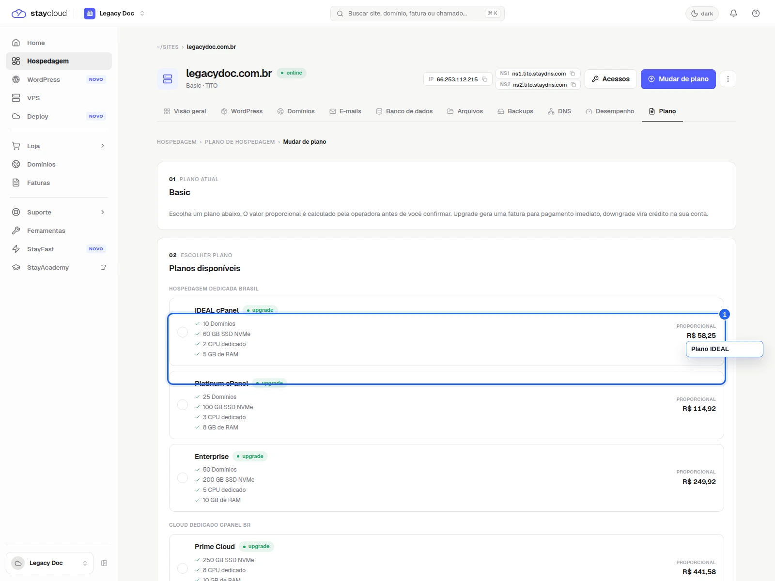Select the Enterprise plan radio
Screen dimensions: 775x581
[x=183, y=478]
